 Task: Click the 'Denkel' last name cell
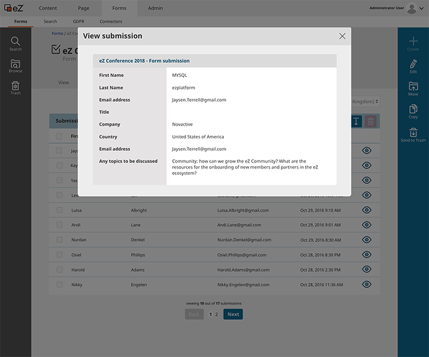coord(138,240)
